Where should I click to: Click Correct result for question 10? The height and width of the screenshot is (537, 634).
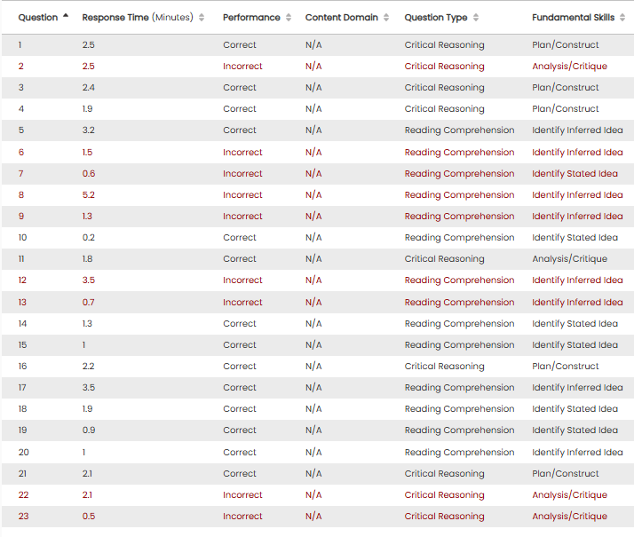click(x=240, y=238)
